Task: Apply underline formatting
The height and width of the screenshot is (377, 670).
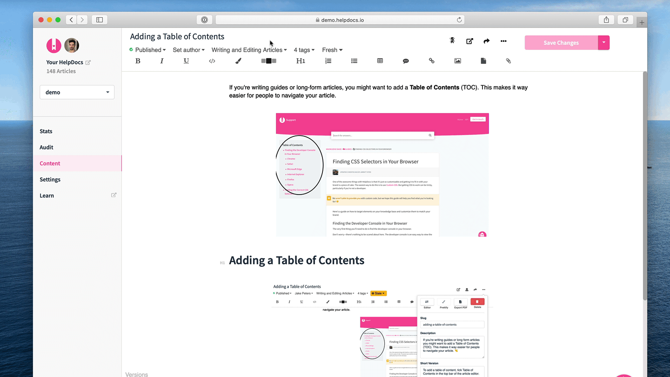Action: (186, 61)
